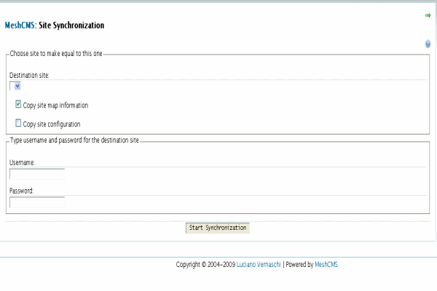Open the MeshCMS link in footer
437x291 pixels.
(x=326, y=265)
